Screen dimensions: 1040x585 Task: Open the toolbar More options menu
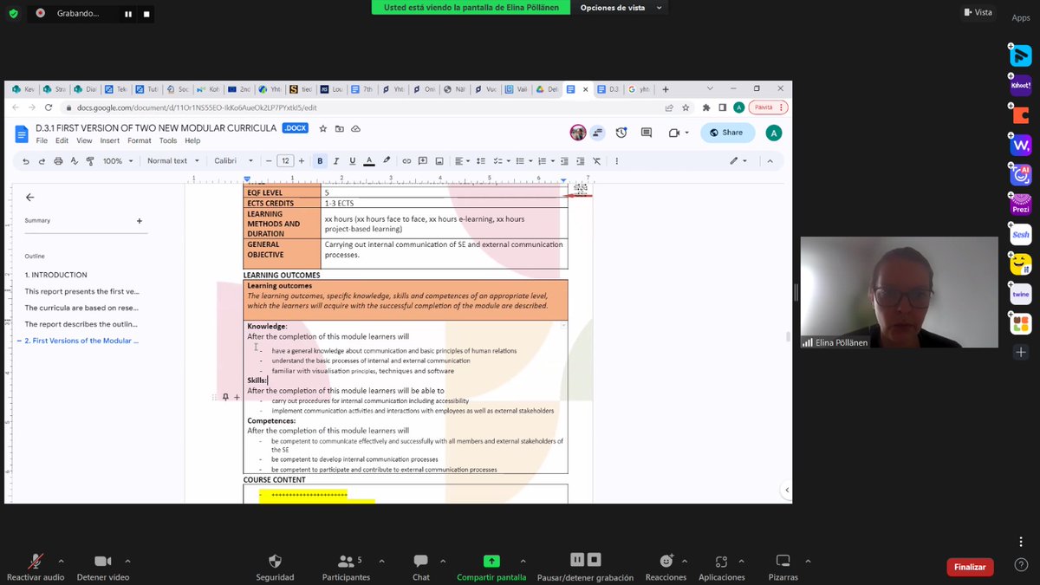(x=617, y=160)
